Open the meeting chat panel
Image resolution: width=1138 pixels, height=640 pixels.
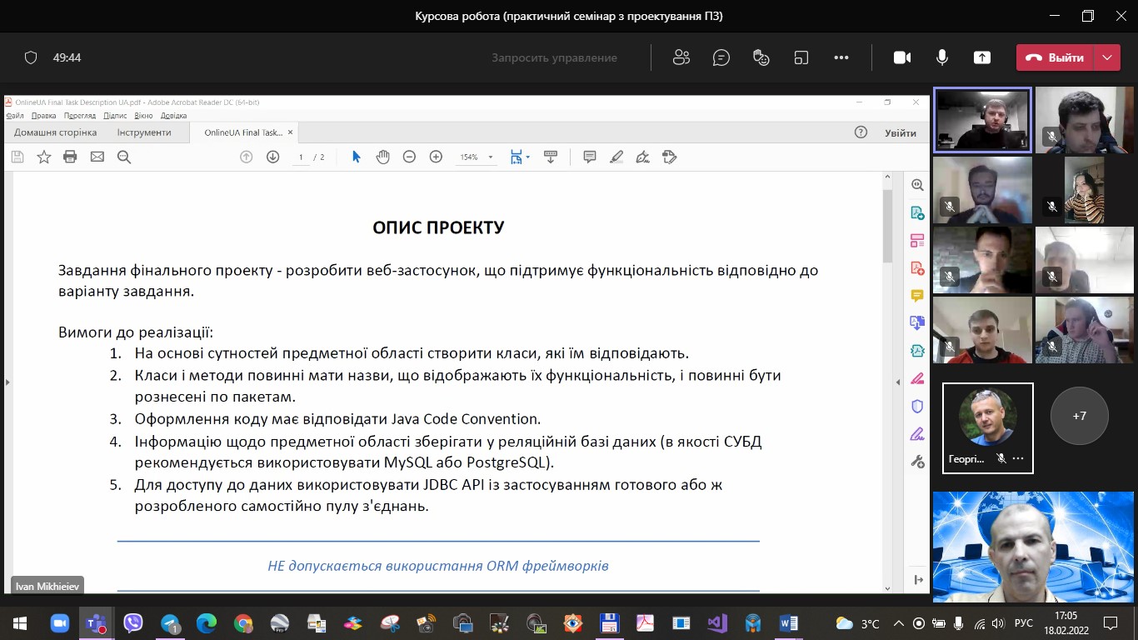[721, 57]
